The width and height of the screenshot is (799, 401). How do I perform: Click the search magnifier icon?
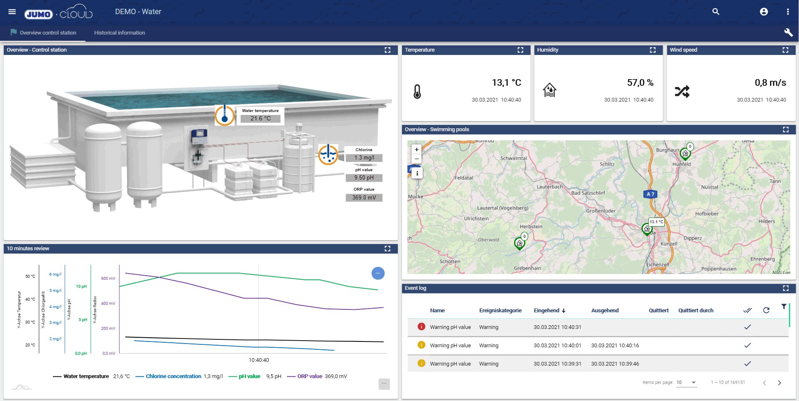[716, 12]
